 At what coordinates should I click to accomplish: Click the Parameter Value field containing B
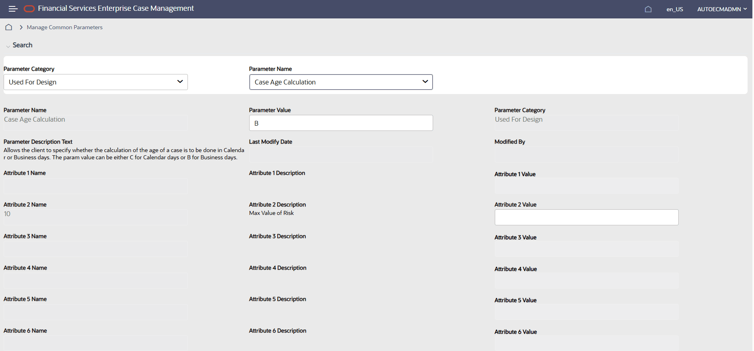pos(341,123)
